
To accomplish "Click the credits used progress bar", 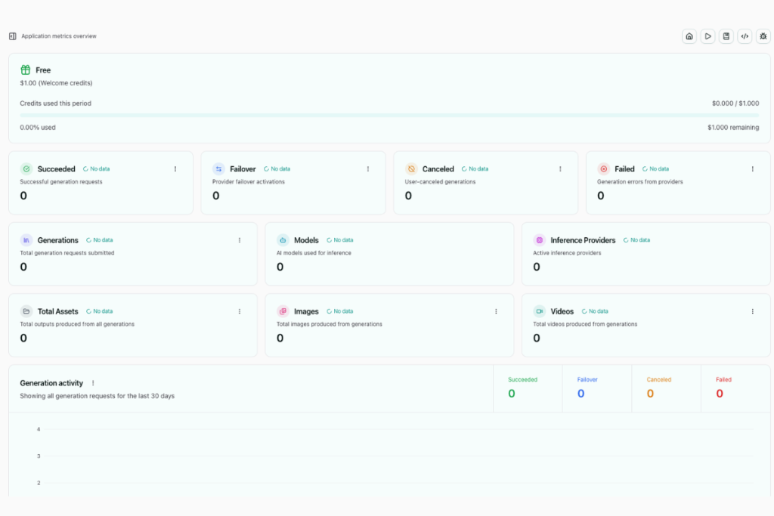I will coord(389,116).
